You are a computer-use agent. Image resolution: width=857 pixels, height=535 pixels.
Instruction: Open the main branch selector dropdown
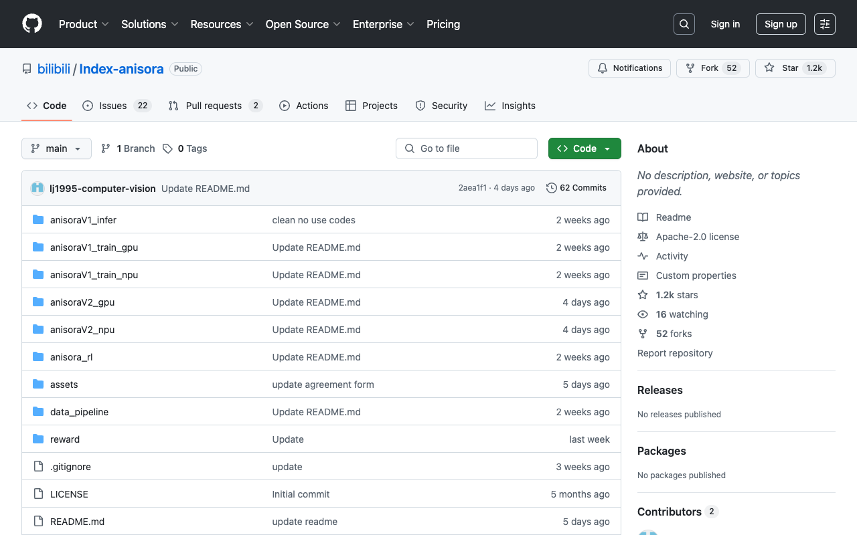coord(56,148)
